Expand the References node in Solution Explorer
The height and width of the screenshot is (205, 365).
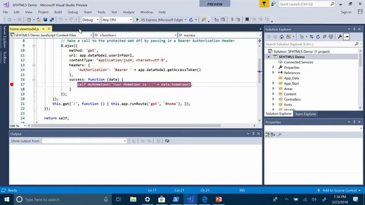pyautogui.click(x=273, y=73)
